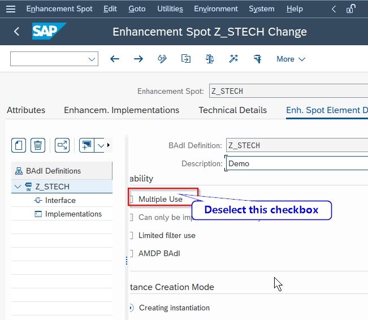
Task: Toggle the AMDP BAdI checkbox
Action: (131, 253)
